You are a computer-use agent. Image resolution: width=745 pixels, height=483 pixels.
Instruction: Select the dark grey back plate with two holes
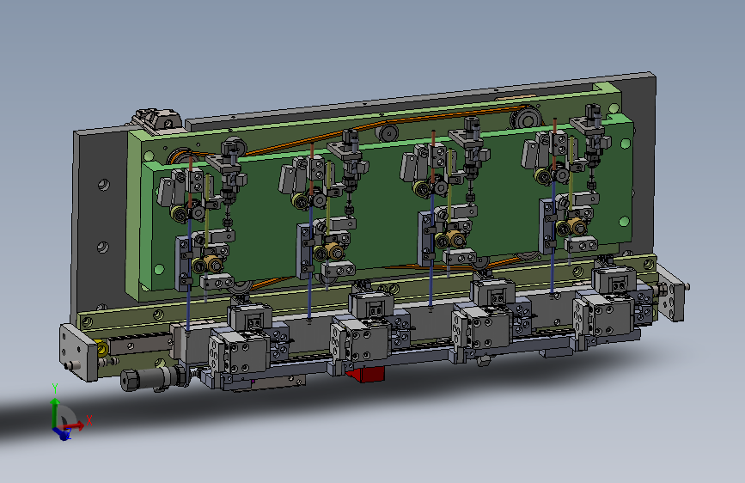coord(101,217)
